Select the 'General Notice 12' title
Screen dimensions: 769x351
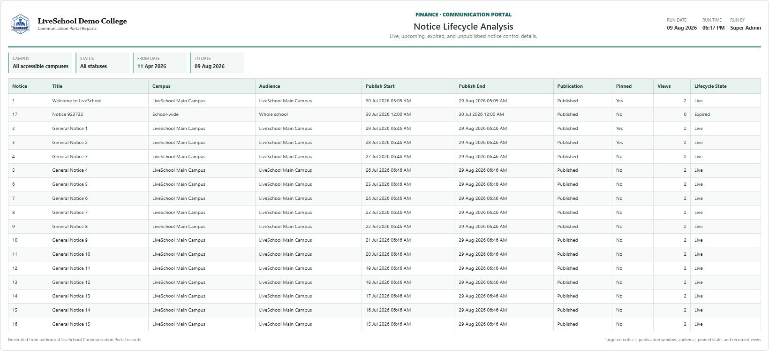click(x=71, y=282)
